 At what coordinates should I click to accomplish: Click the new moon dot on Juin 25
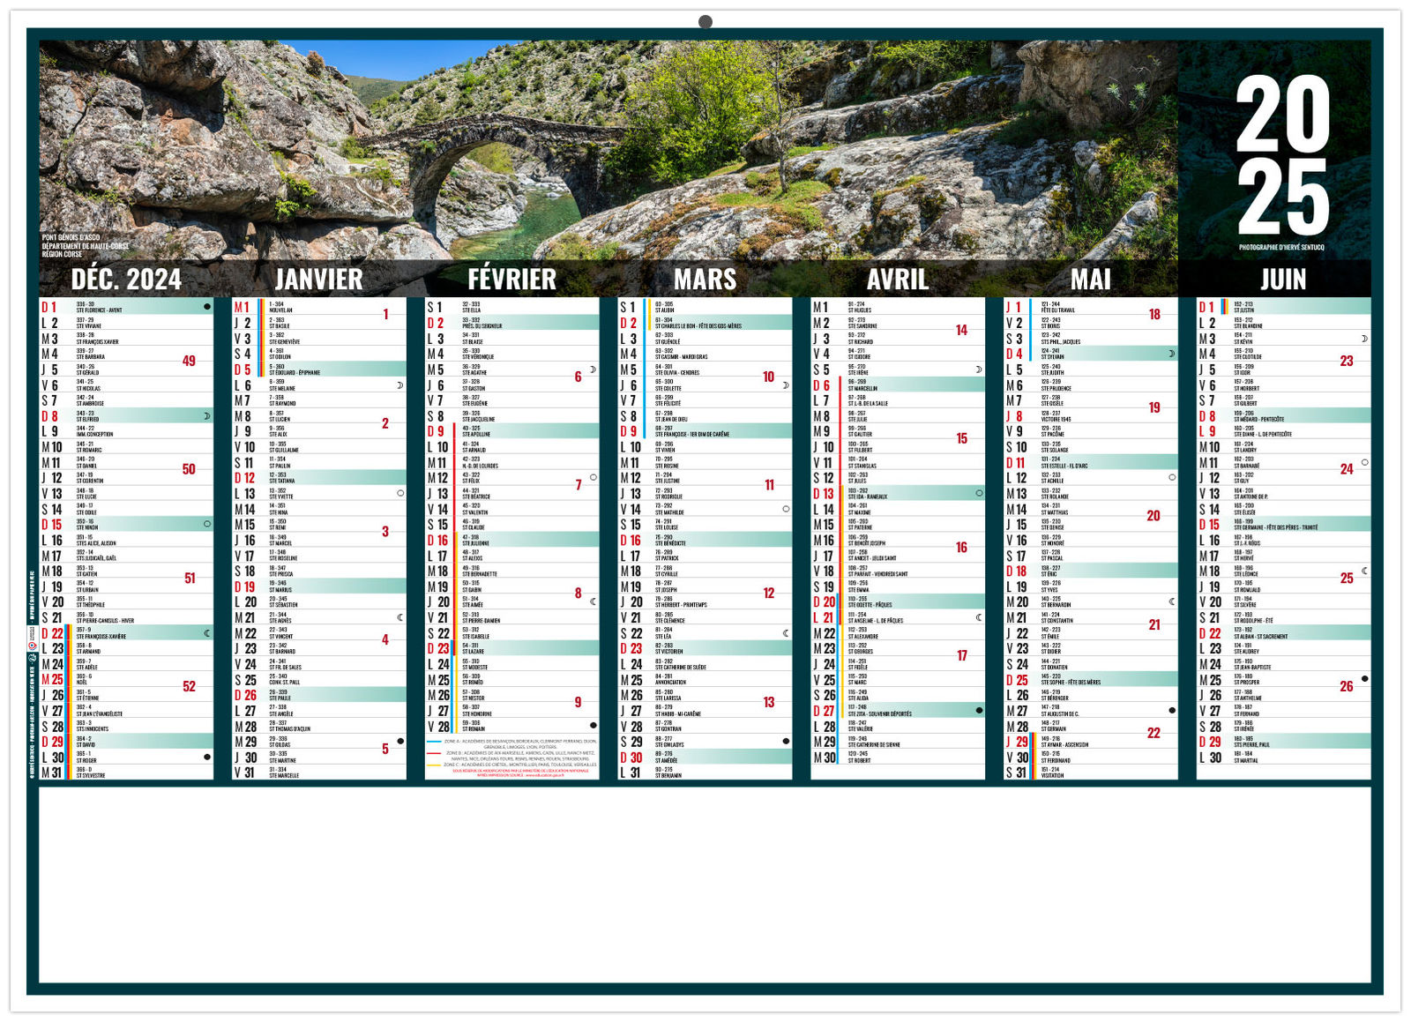click(1364, 679)
